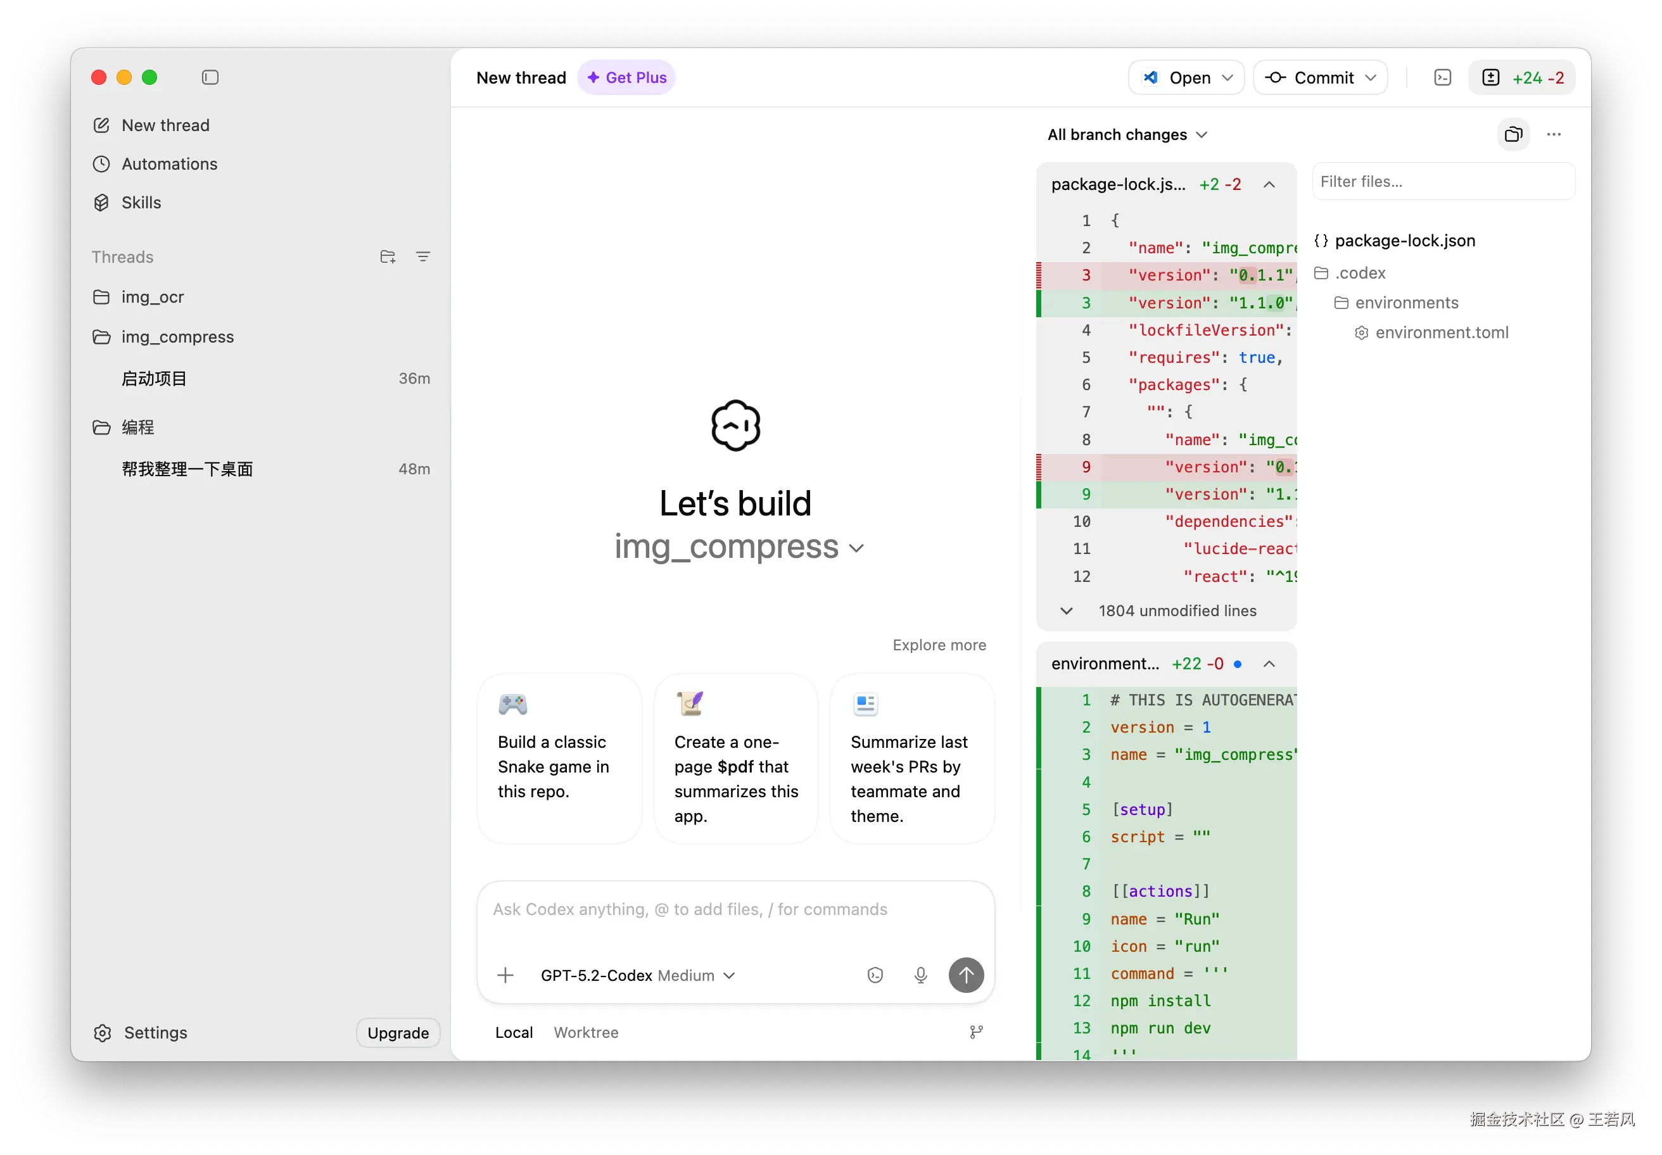Open the terminal panel icon
This screenshot has width=1662, height=1155.
pyautogui.click(x=1442, y=77)
